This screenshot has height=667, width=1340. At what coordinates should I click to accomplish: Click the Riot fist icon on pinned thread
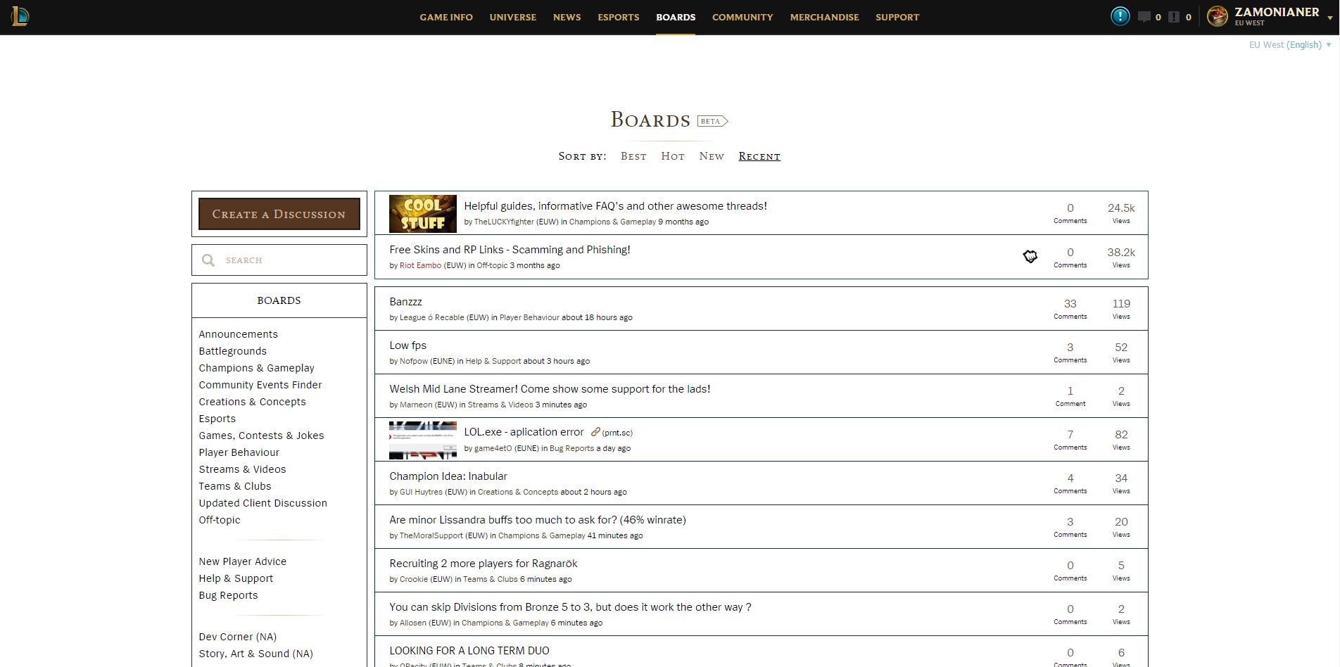1030,257
